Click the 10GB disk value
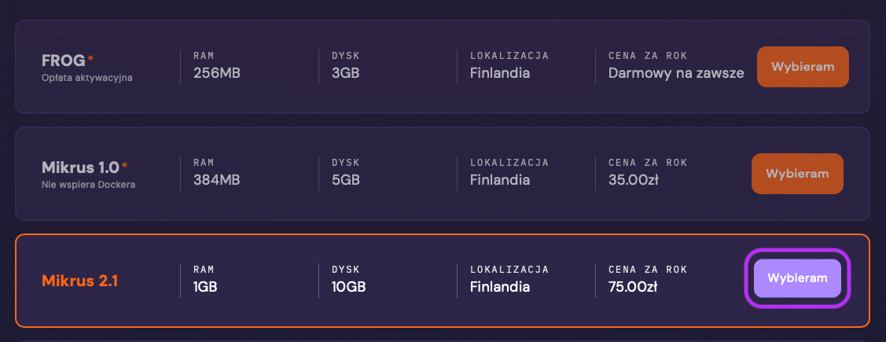This screenshot has width=886, height=342. tap(348, 287)
